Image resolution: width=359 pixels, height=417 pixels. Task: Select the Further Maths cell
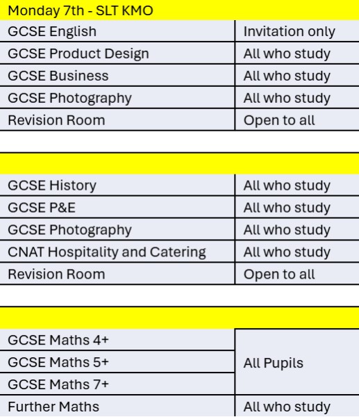(x=117, y=406)
